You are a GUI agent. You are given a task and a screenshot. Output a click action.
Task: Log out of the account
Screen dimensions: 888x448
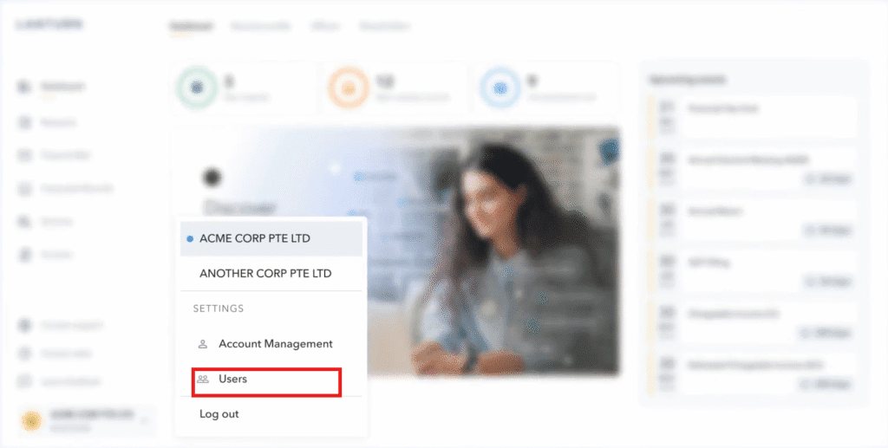[x=219, y=414]
